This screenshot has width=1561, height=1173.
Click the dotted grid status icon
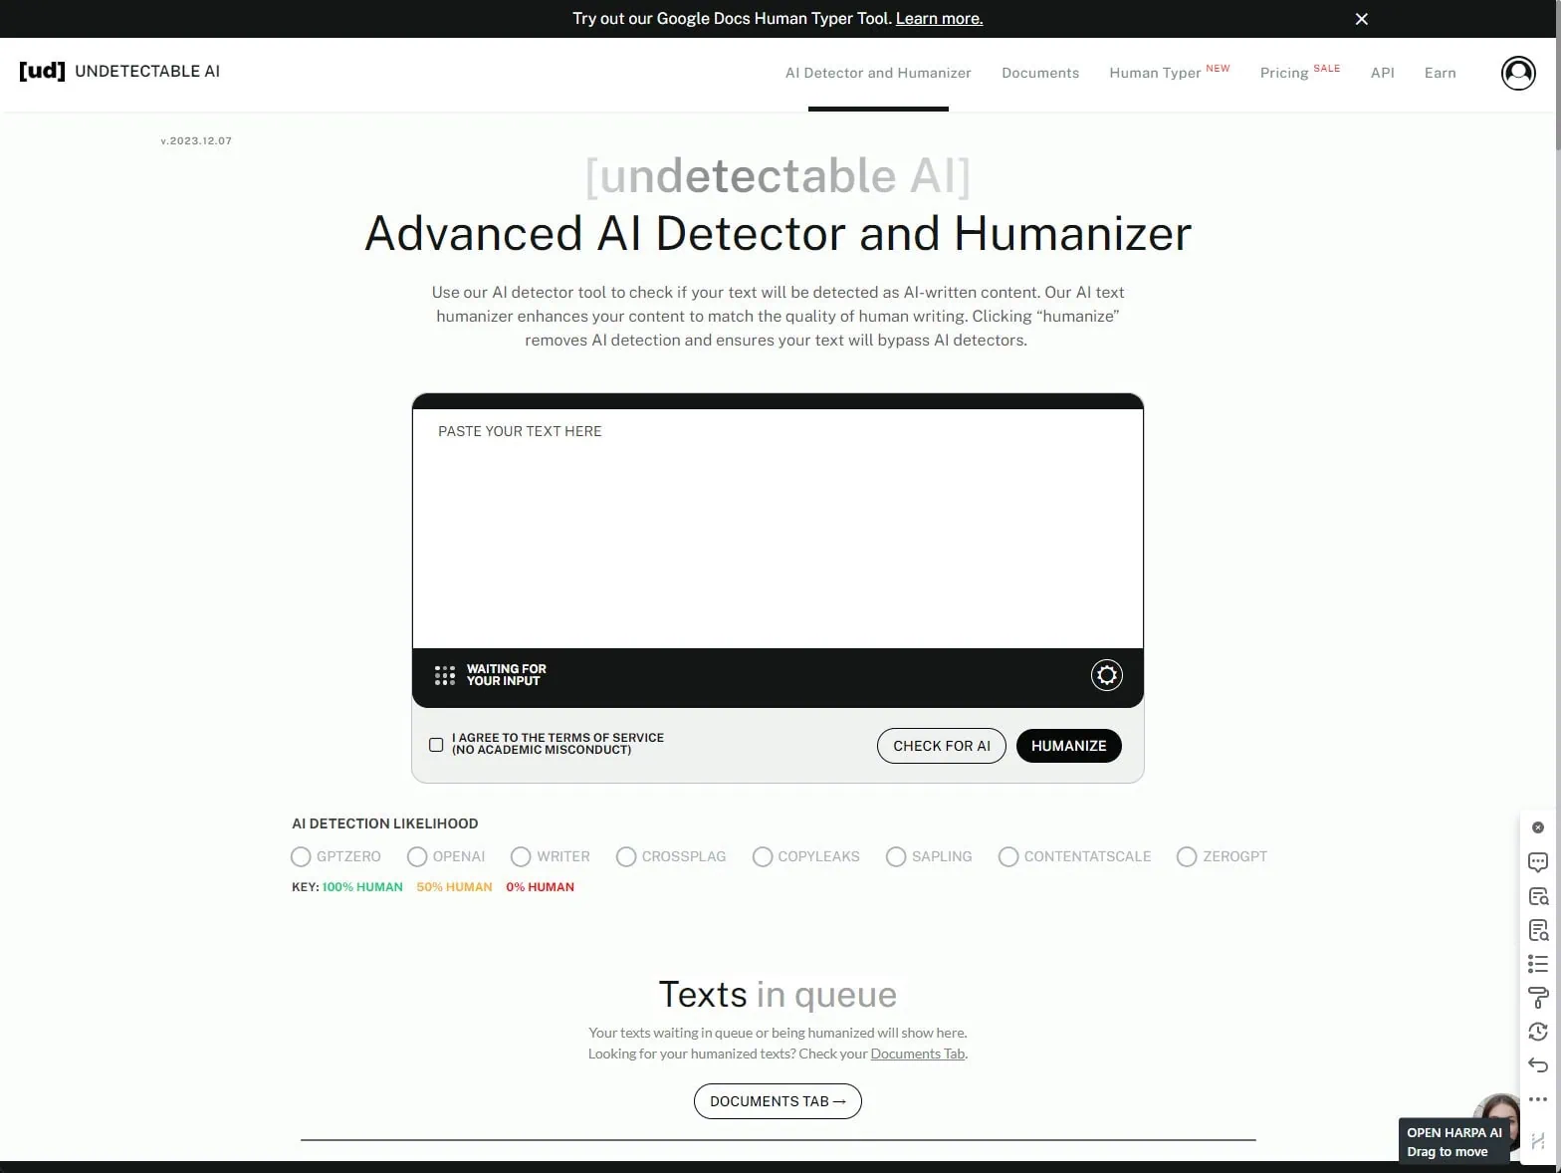pyautogui.click(x=445, y=675)
